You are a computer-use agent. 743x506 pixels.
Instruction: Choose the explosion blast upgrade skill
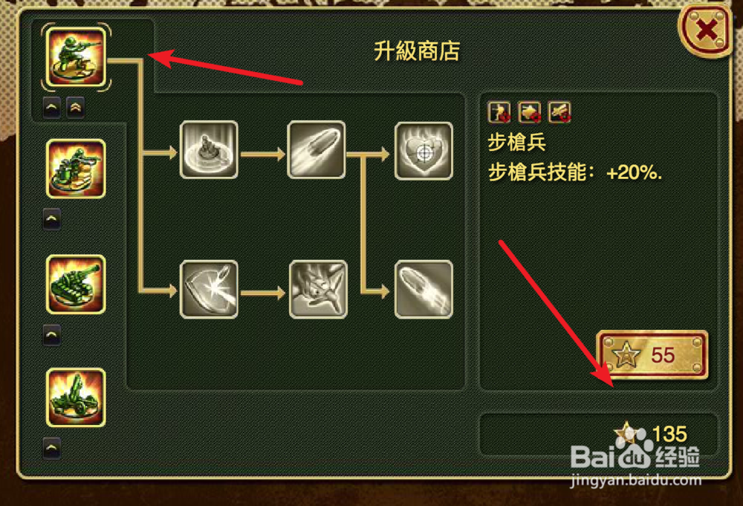[319, 289]
